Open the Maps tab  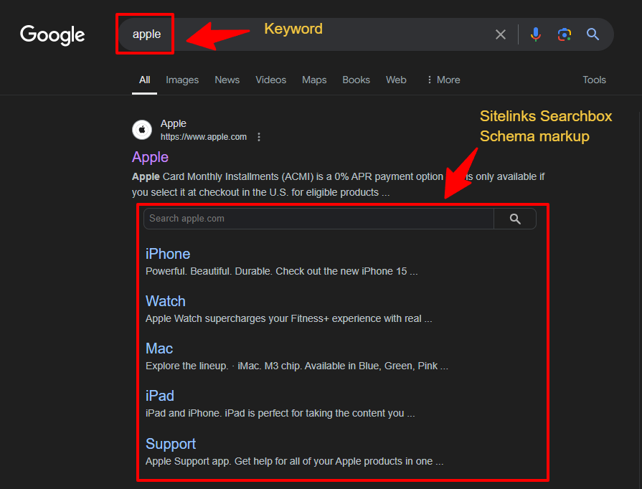(314, 80)
